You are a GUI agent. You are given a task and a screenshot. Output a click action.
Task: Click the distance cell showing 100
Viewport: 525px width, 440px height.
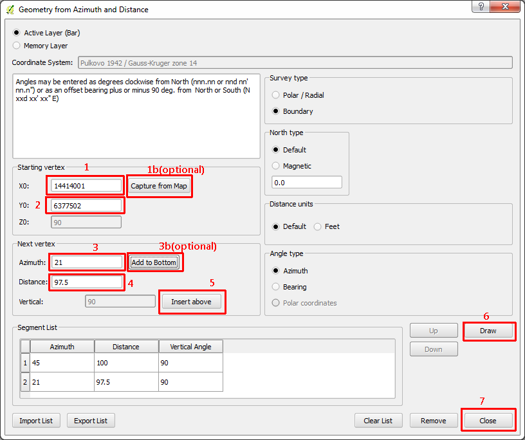click(126, 363)
